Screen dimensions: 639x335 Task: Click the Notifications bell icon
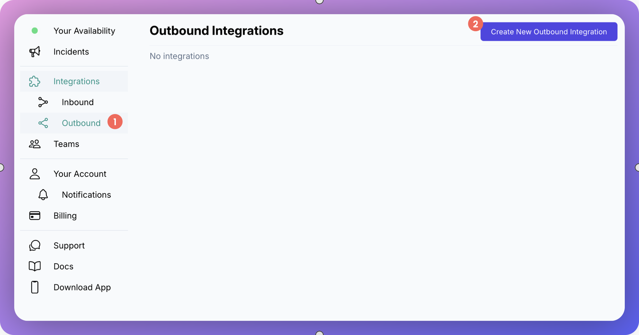43,195
